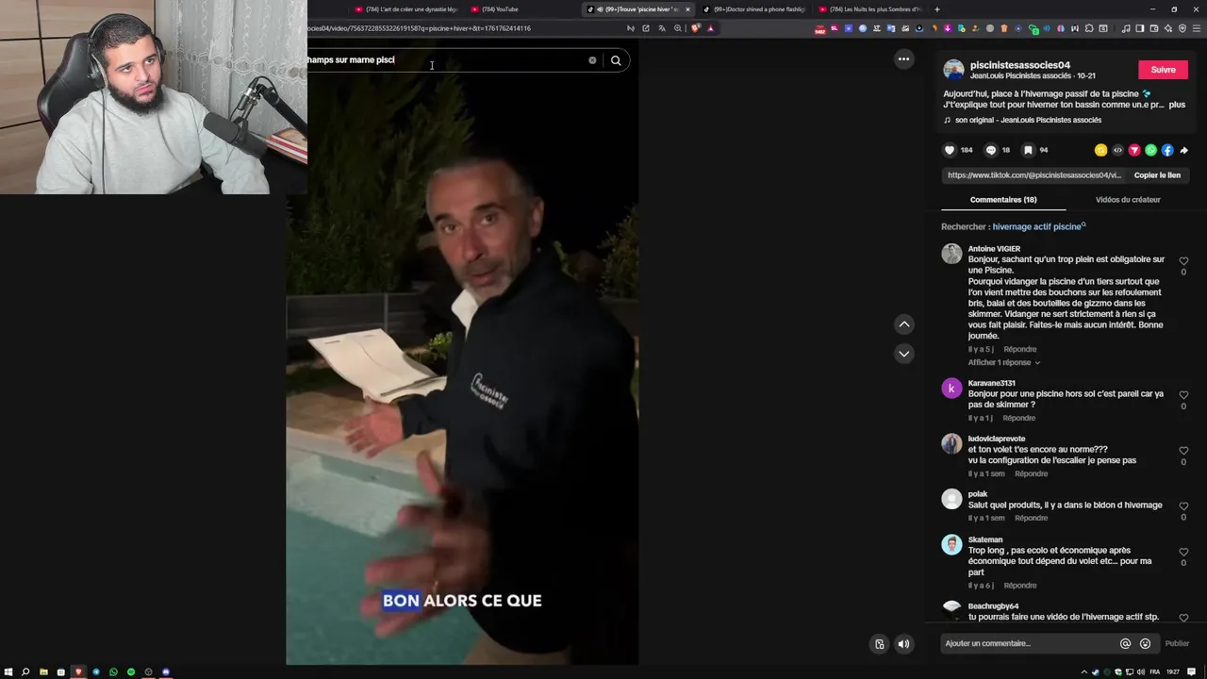1207x679 pixels.
Task: Click the taskbar clock showing 19:27
Action: tap(1173, 672)
